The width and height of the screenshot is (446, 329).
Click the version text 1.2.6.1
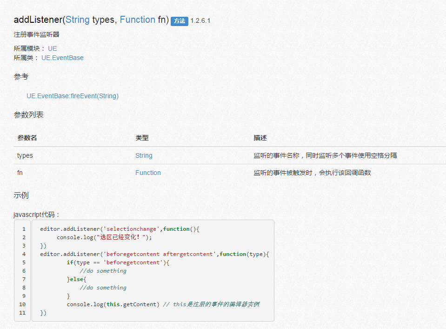click(x=200, y=21)
